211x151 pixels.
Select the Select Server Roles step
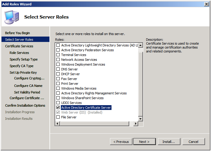(x=25, y=39)
